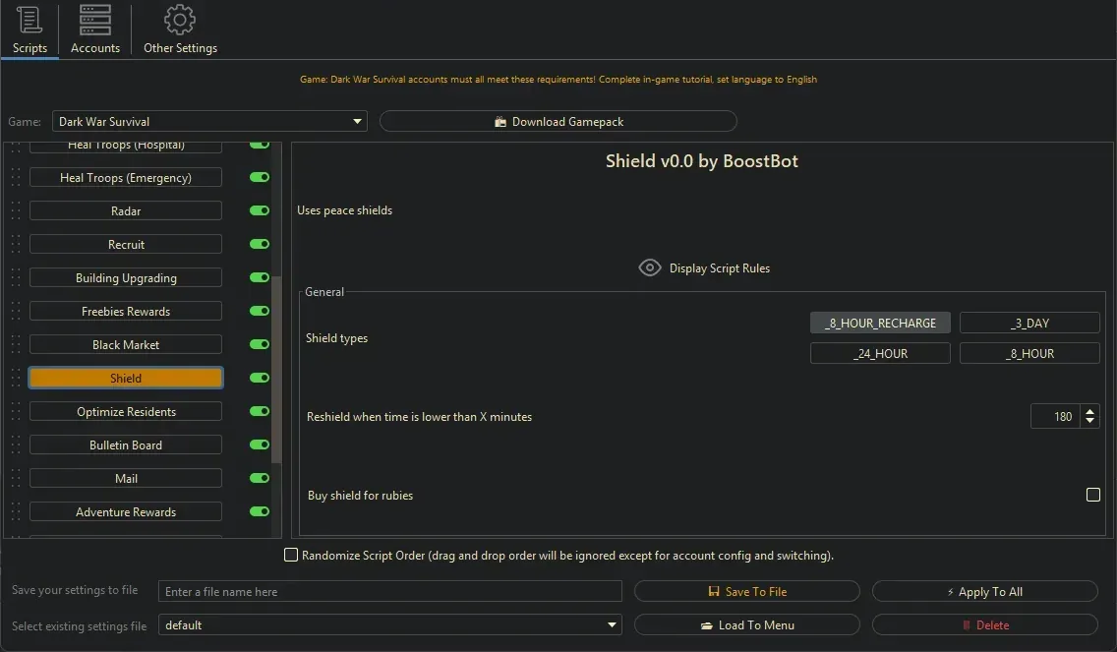
Task: Click drag handle next to Mail
Action: pos(16,479)
